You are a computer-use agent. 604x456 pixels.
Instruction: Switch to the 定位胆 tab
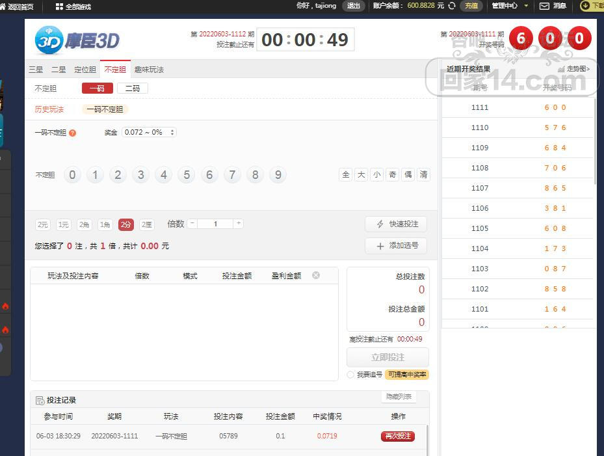click(x=85, y=70)
